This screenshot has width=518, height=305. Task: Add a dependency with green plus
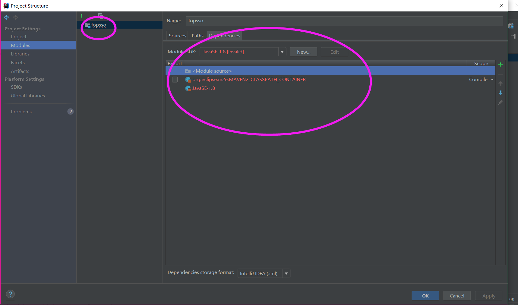[x=501, y=64]
